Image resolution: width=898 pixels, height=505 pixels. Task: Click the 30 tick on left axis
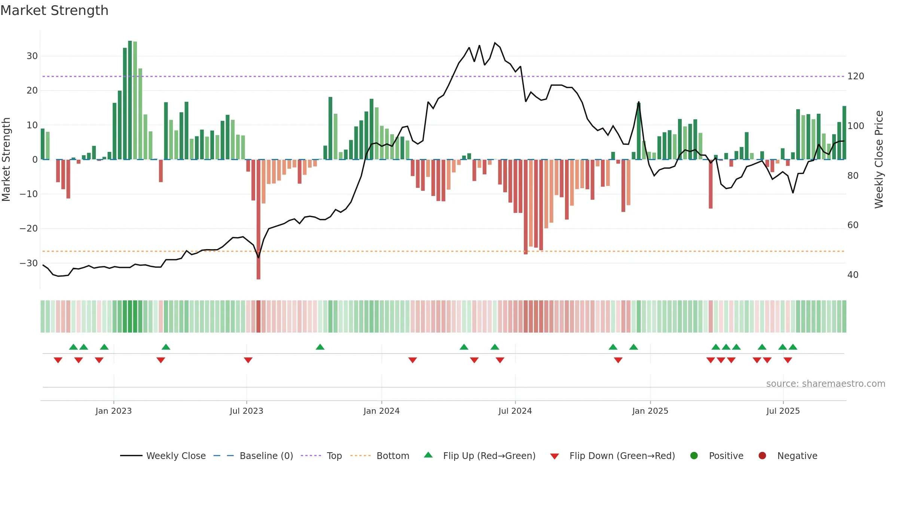click(x=32, y=56)
